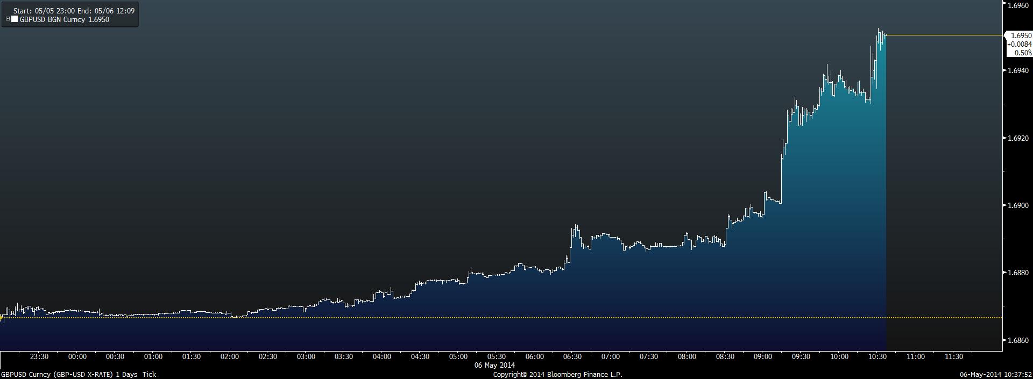Click the 1.6880 y-axis label

(x=1018, y=273)
